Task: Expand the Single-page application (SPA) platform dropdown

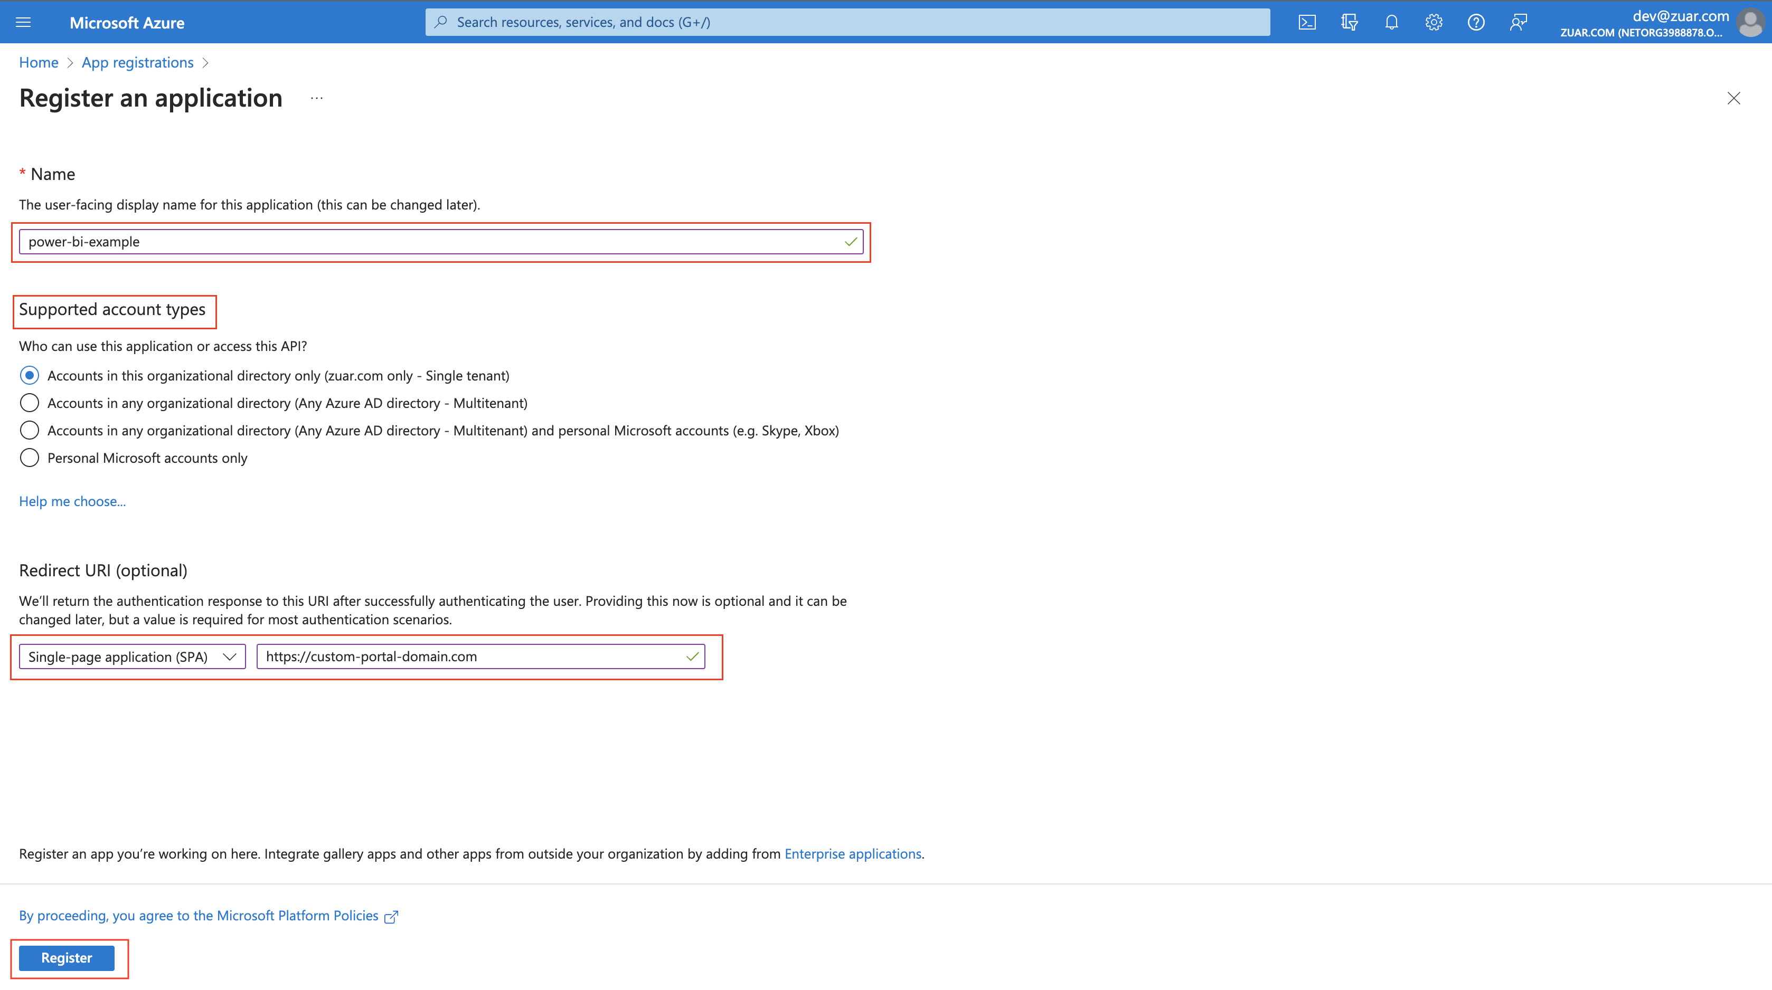Action: pos(132,656)
